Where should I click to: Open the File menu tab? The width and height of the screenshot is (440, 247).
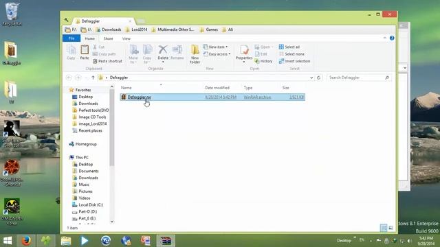coord(71,38)
